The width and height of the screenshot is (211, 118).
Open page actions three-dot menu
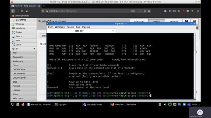click(141, 11)
